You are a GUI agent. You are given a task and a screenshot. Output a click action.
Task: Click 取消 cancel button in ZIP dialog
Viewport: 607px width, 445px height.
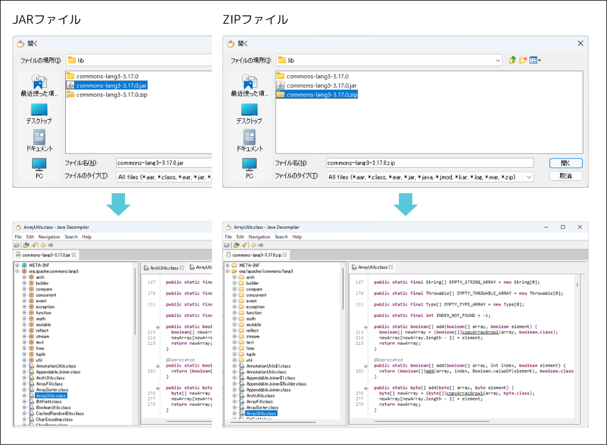pyautogui.click(x=566, y=177)
